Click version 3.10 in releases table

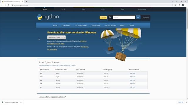click(x=41, y=77)
